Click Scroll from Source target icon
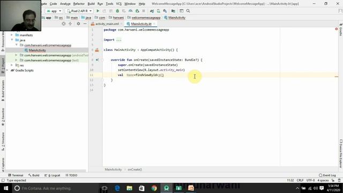Viewport: 343px width, 193px height. [63, 24]
